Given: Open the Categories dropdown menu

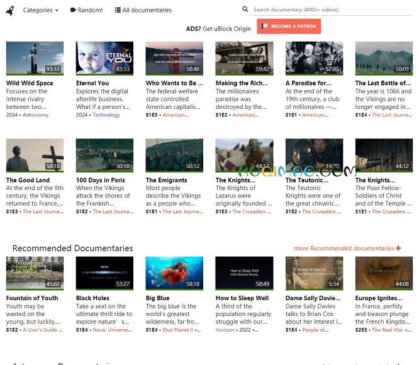Looking at the screenshot, I should pos(41,10).
